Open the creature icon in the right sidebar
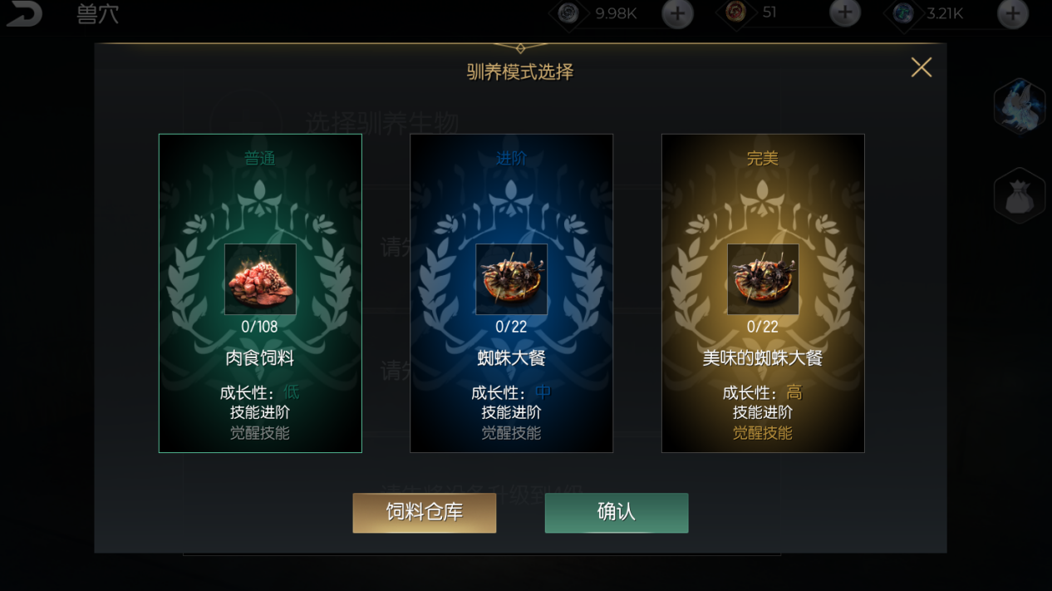Screen dimensions: 1052x591 coord(1020,106)
